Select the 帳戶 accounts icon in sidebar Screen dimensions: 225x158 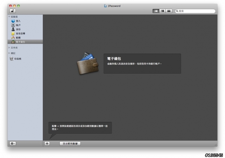pos(13,25)
